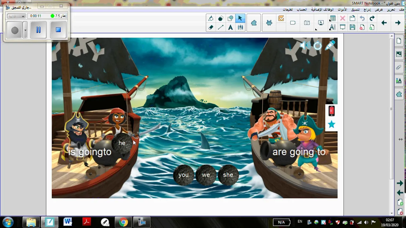This screenshot has width=406, height=228.
Task: Open the Insert menu إدراج
Action: [367, 10]
